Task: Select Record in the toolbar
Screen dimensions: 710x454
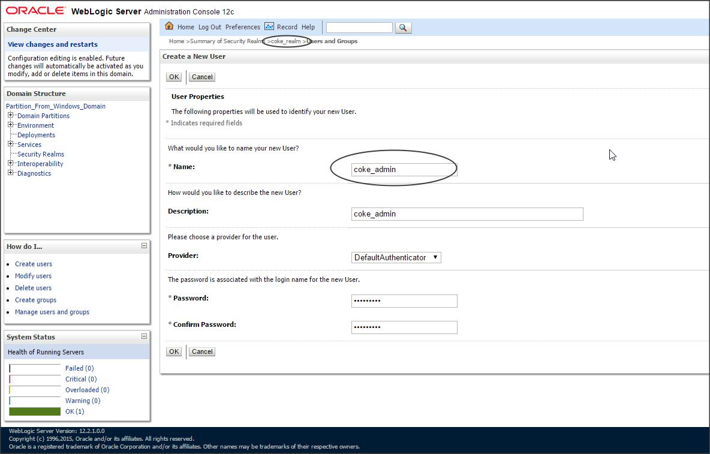Action: point(287,27)
